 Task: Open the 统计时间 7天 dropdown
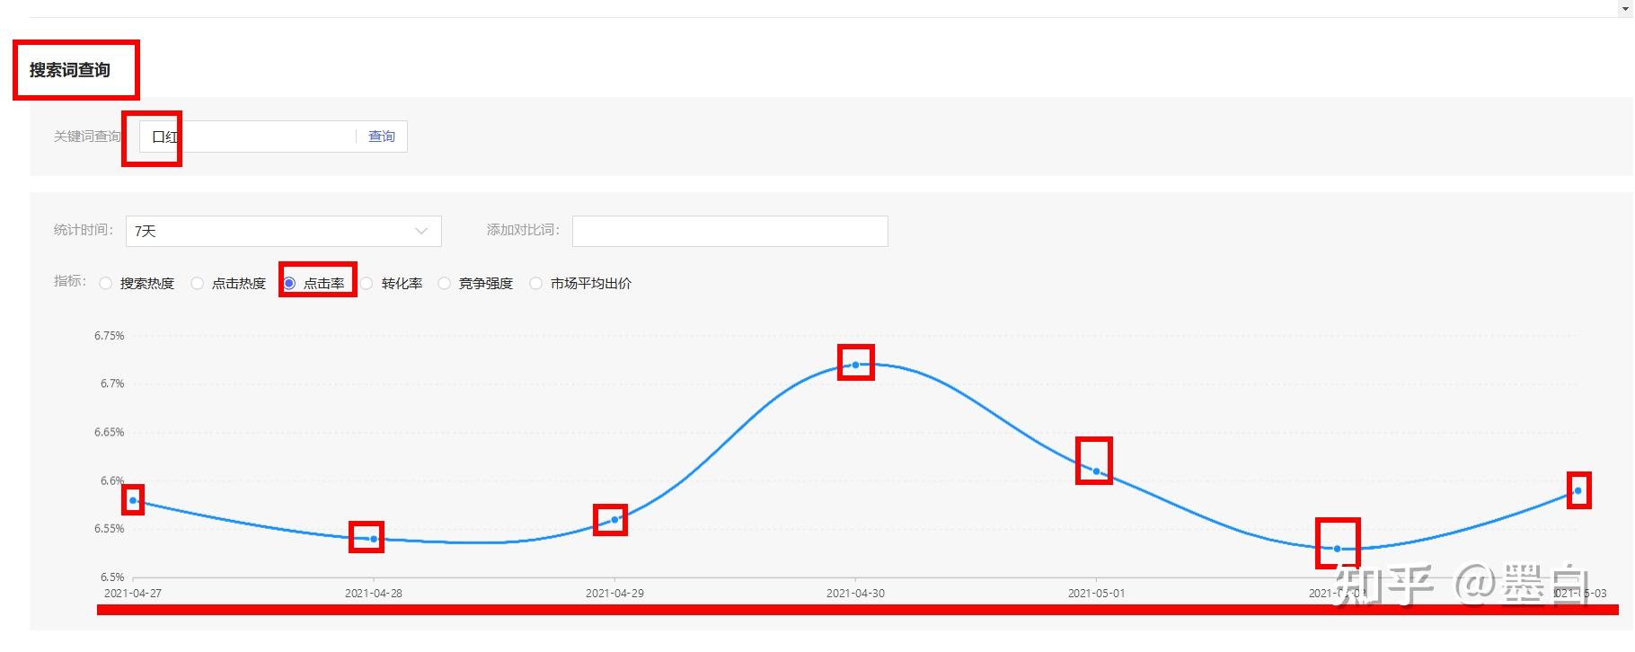point(284,231)
